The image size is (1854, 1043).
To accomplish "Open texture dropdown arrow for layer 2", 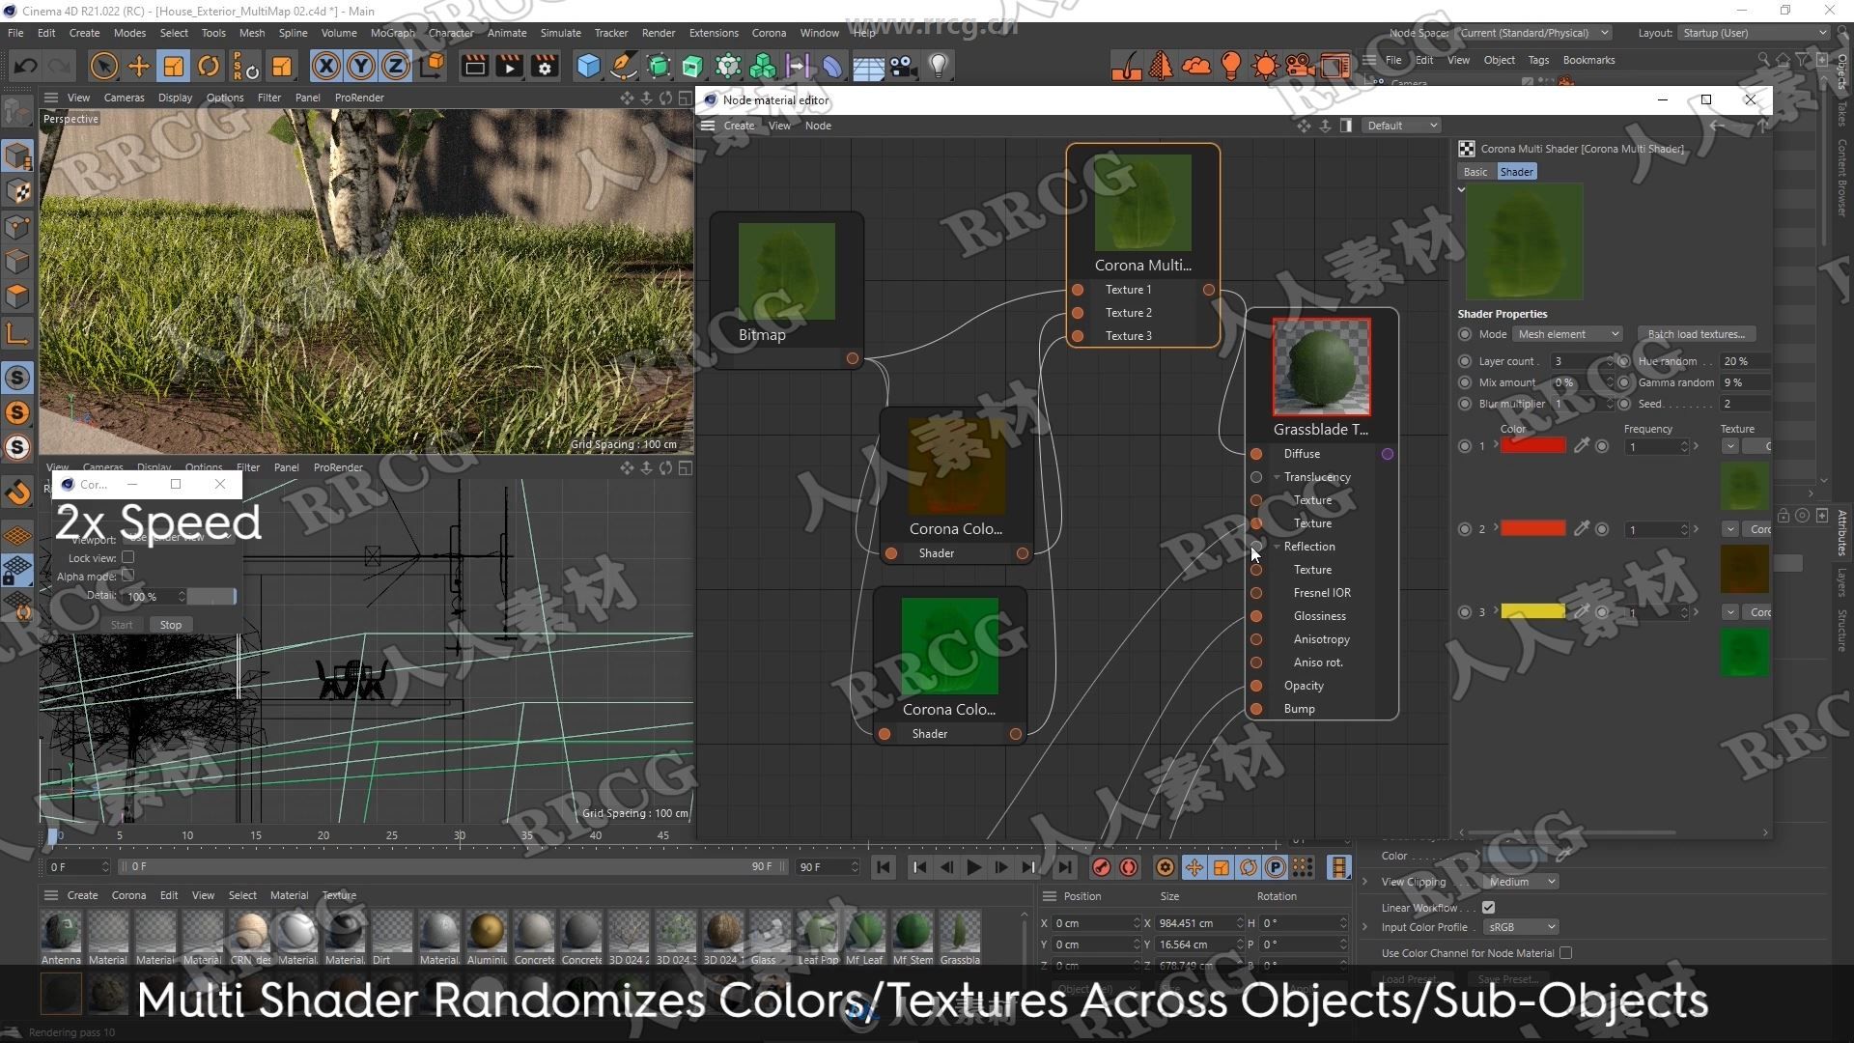I will coord(1730,529).
